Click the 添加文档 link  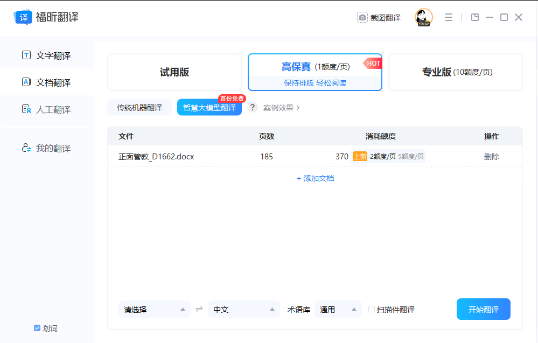tap(316, 178)
